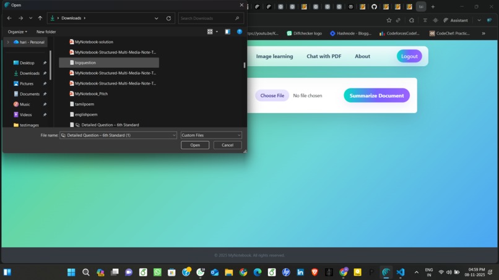Viewport: 499px width, 280px height.
Task: Open the testimages folder in sidebar
Action: (x=29, y=125)
